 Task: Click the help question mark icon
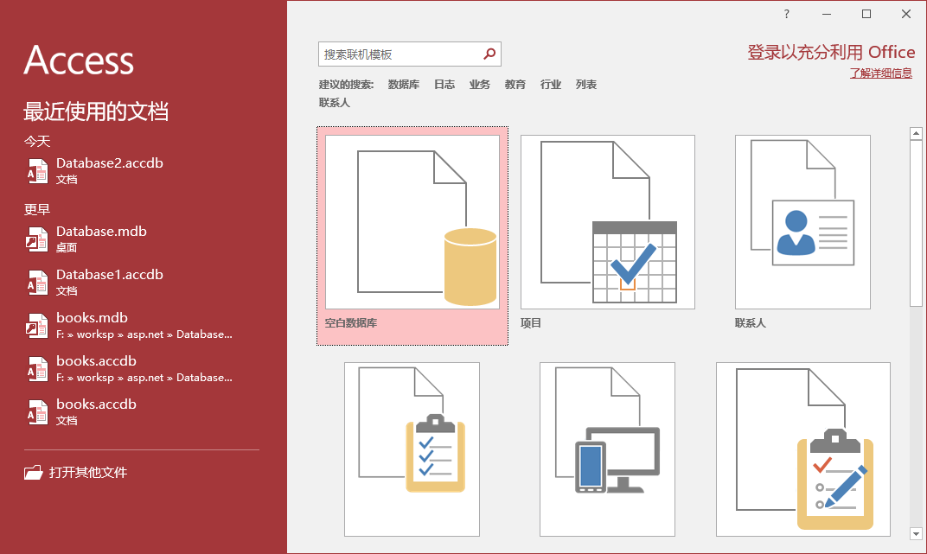(787, 14)
